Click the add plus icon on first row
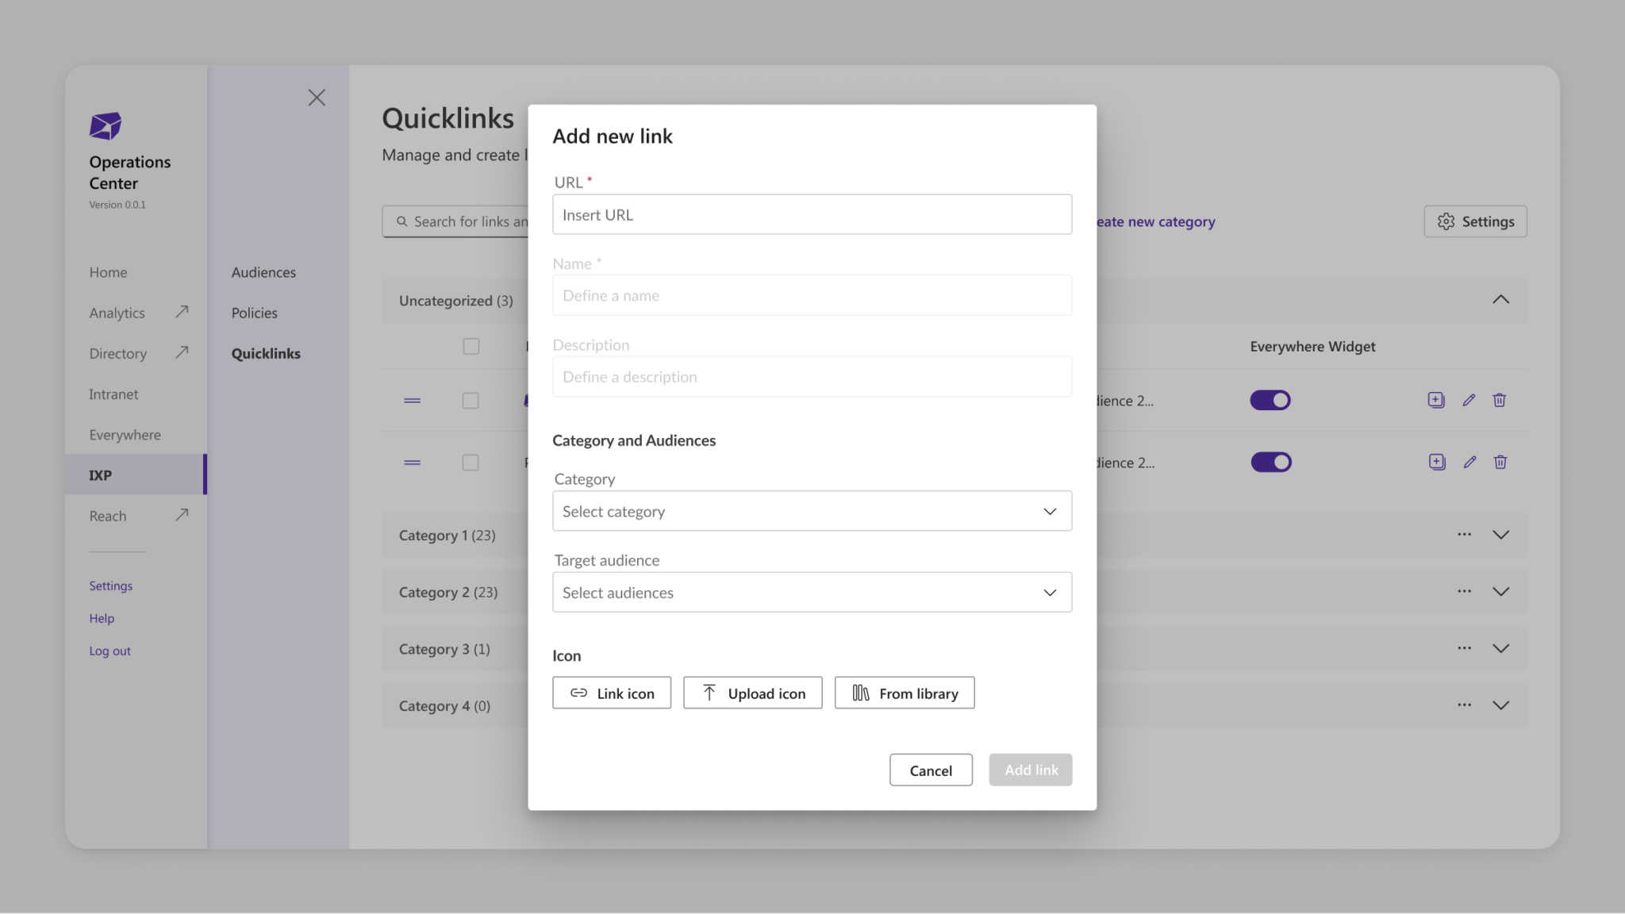The image size is (1625, 914). tap(1436, 400)
